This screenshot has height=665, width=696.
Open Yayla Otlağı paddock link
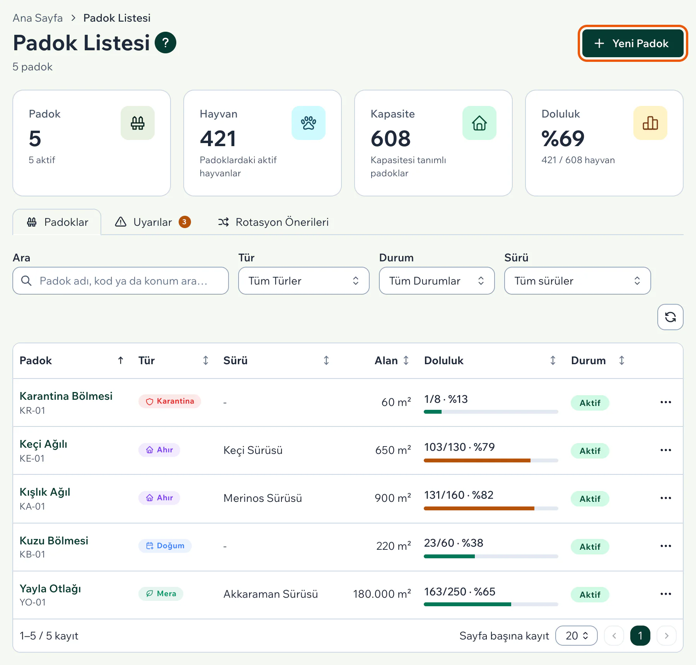point(50,588)
